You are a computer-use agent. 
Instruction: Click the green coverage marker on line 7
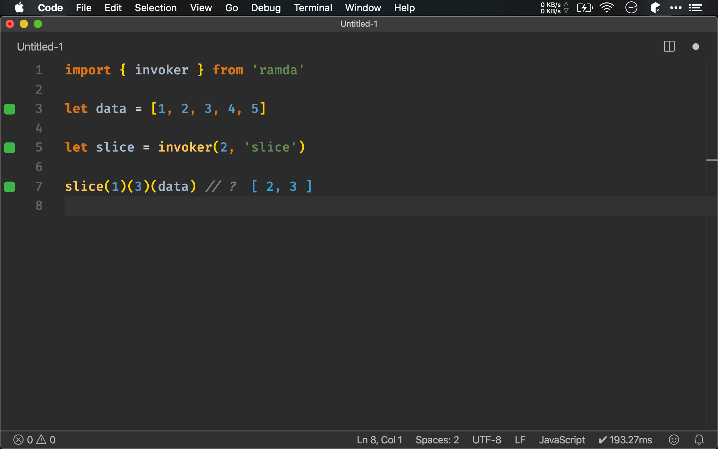[x=9, y=187]
